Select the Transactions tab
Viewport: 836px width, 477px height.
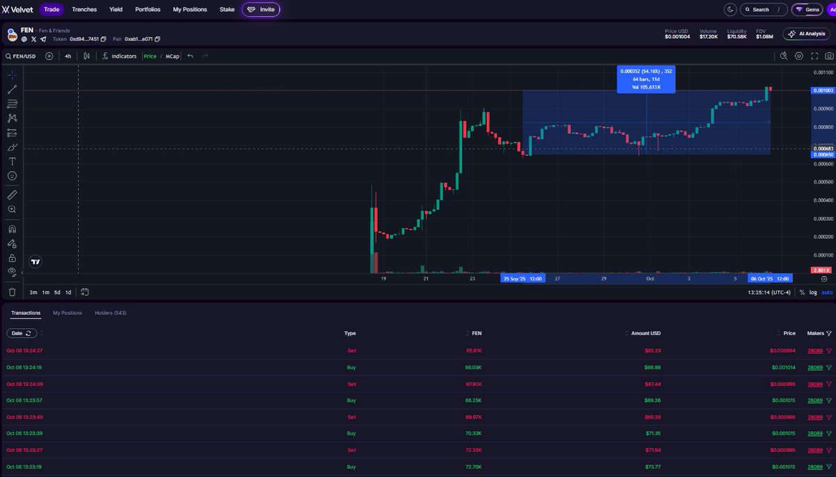(26, 313)
